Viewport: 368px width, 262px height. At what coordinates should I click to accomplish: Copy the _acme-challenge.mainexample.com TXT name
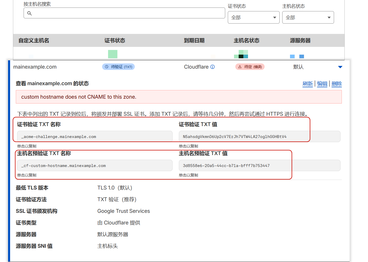tap(95, 136)
